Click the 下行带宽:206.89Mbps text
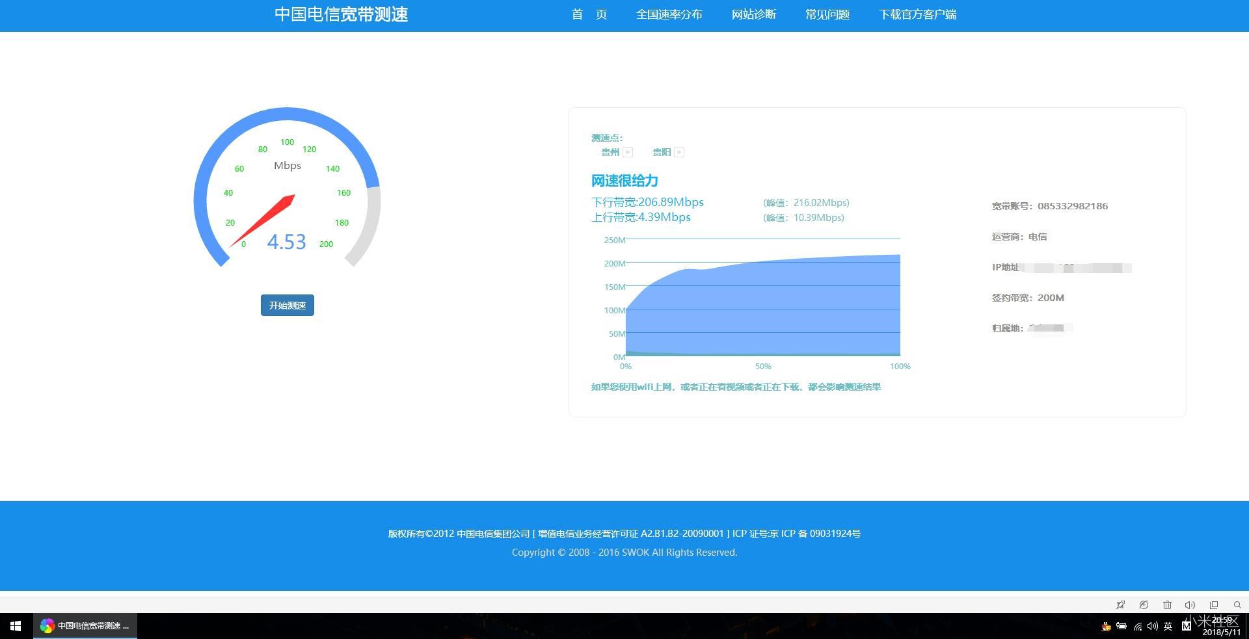The width and height of the screenshot is (1249, 639). 647,202
